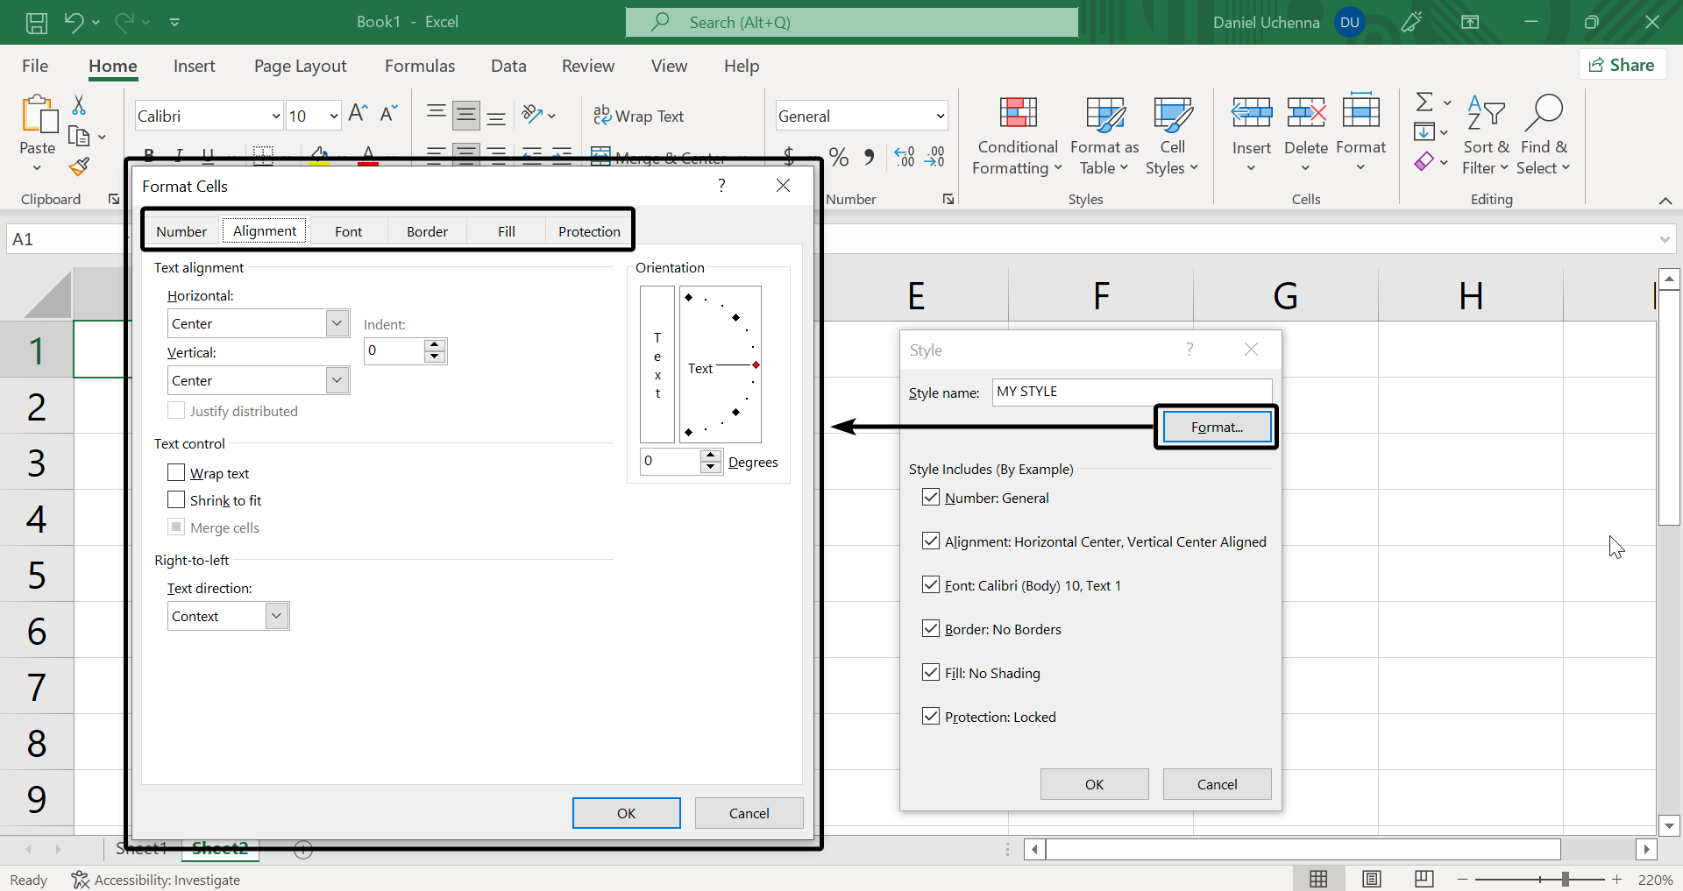The width and height of the screenshot is (1683, 891).
Task: Enable the Wrap text checkbox
Action: [176, 473]
